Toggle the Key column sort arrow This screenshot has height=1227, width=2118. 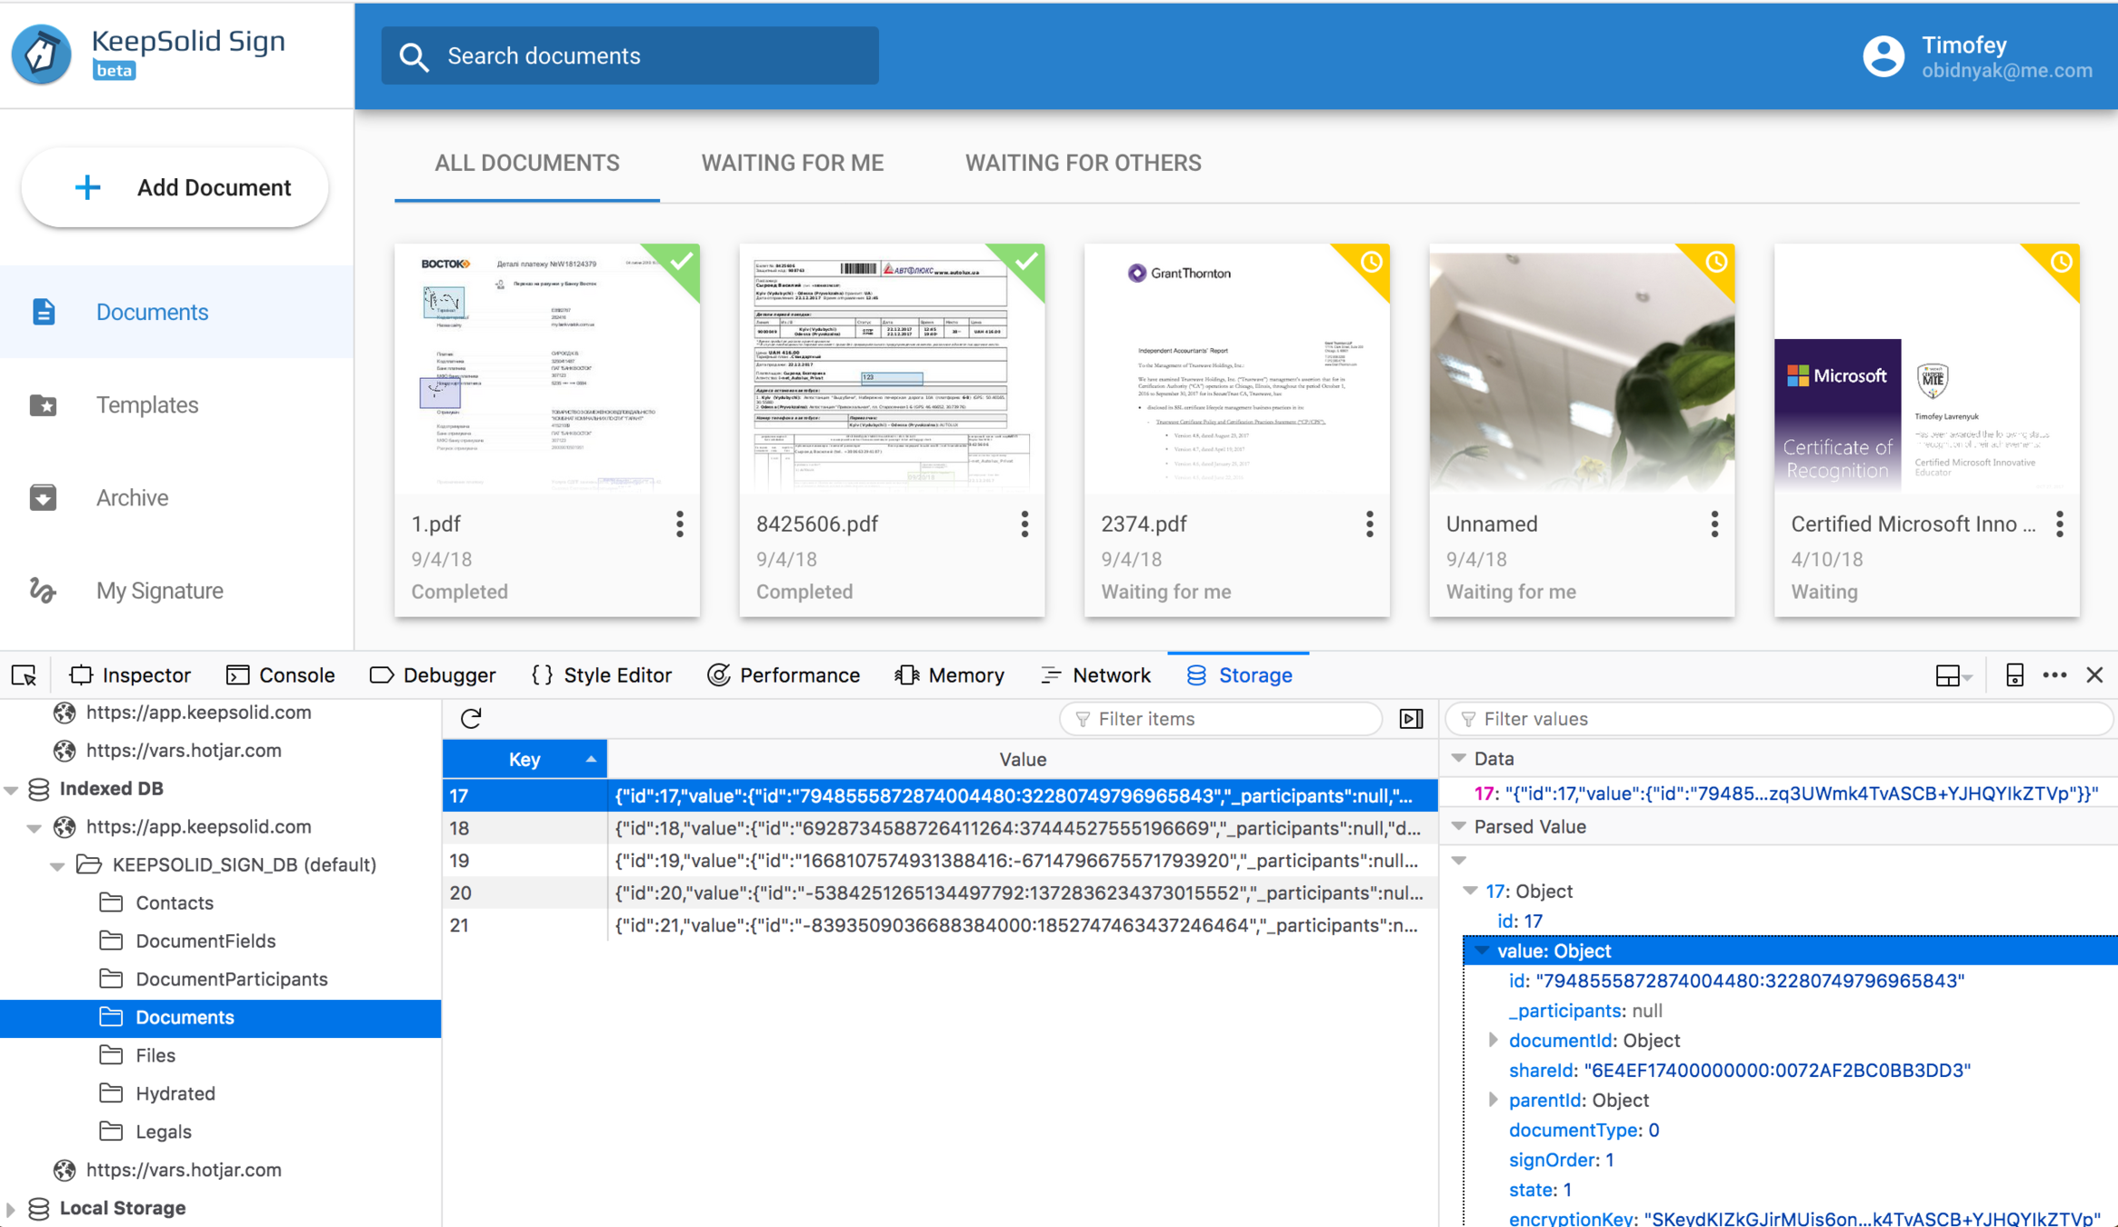pyautogui.click(x=591, y=760)
